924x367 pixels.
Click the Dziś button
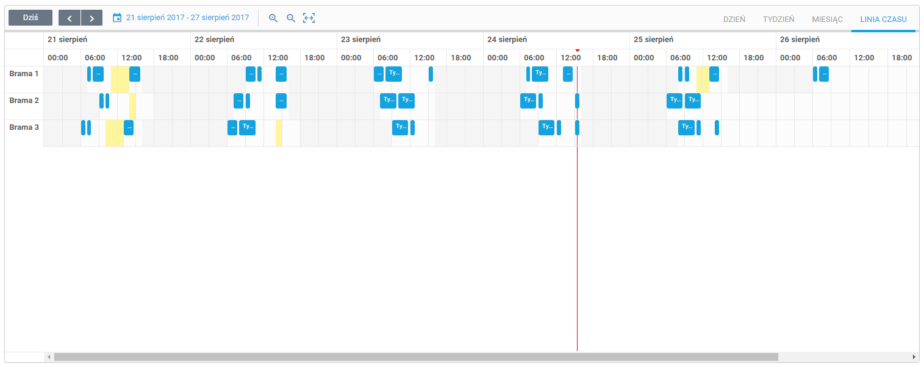(30, 18)
